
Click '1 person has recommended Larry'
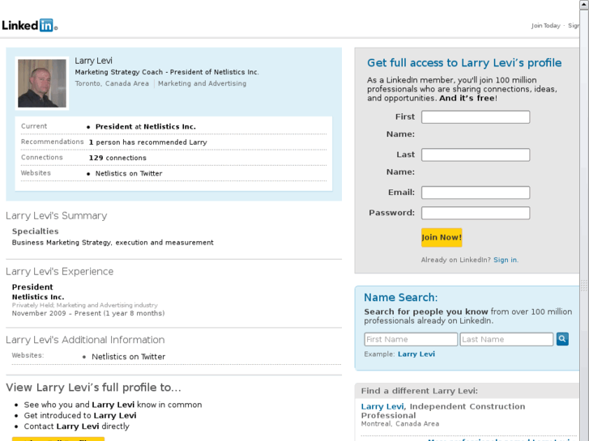(x=148, y=142)
